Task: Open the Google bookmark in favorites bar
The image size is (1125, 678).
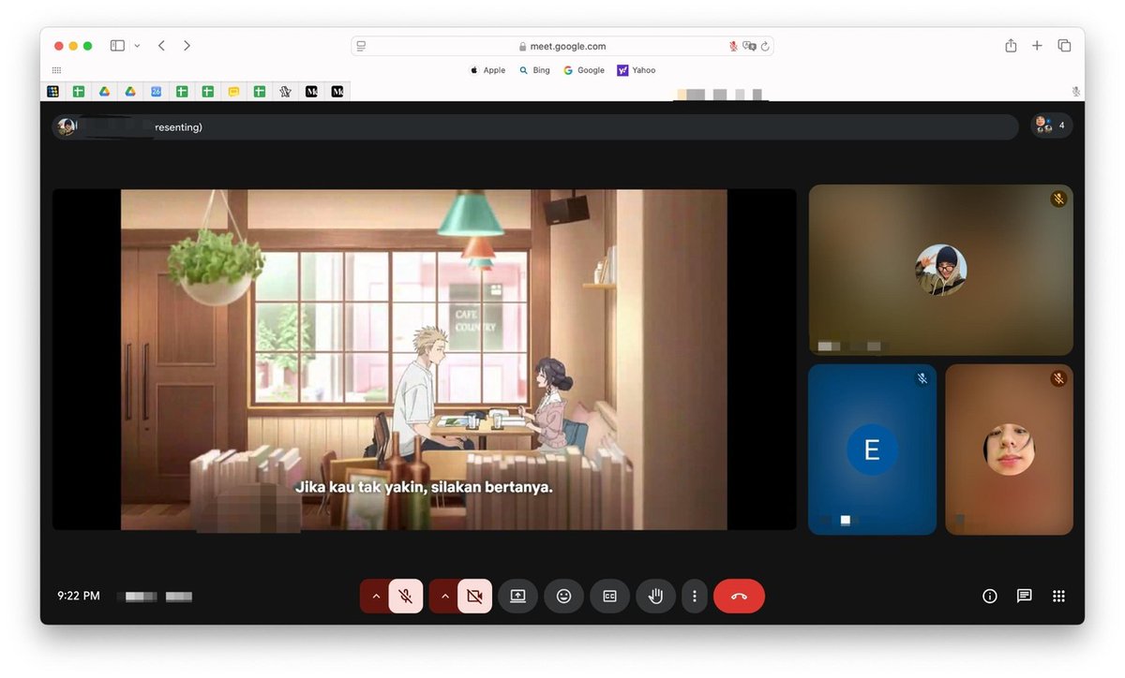Action: click(x=584, y=70)
